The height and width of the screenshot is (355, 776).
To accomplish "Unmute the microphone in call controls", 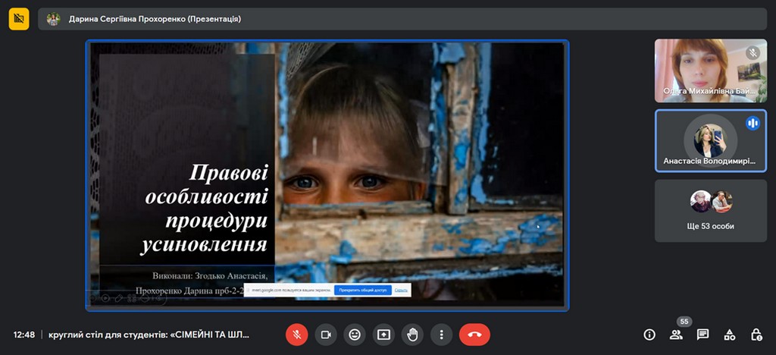I will (296, 335).
